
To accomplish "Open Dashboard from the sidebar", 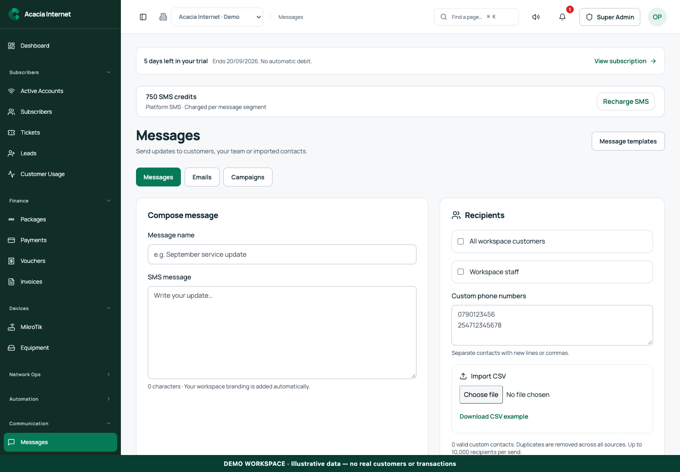I will point(60,46).
